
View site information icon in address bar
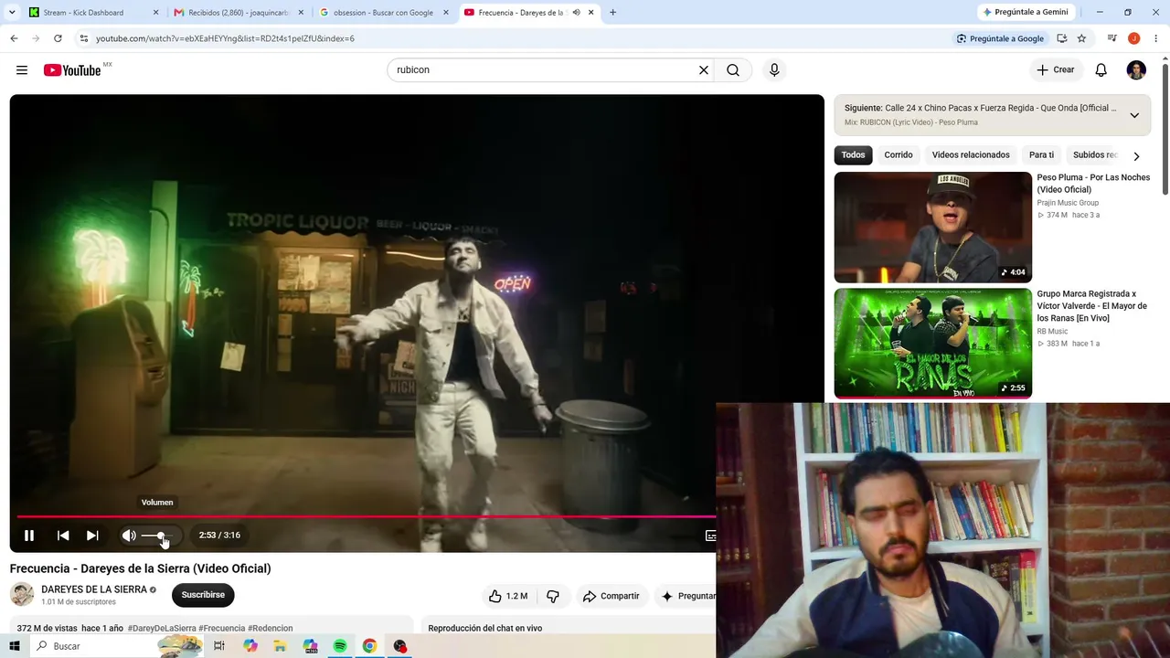[x=84, y=38]
